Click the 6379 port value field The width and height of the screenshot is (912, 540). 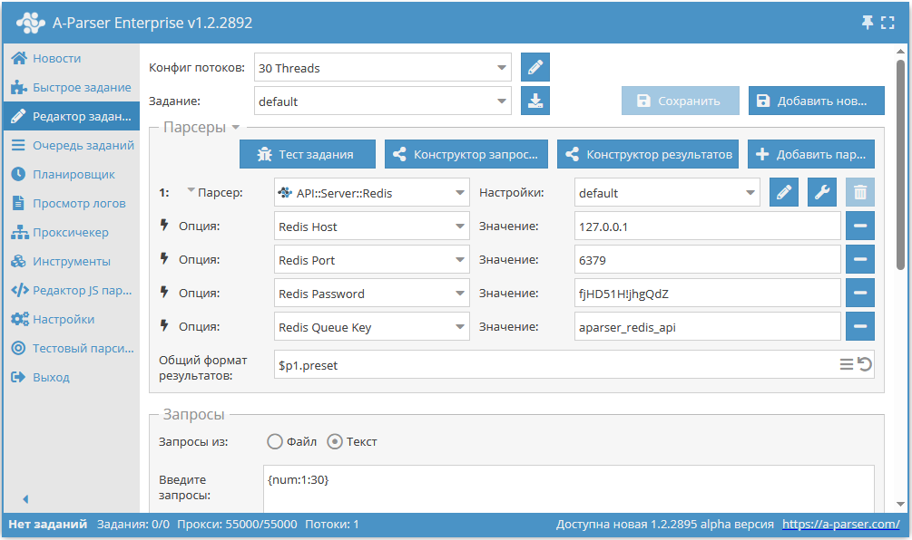(707, 259)
